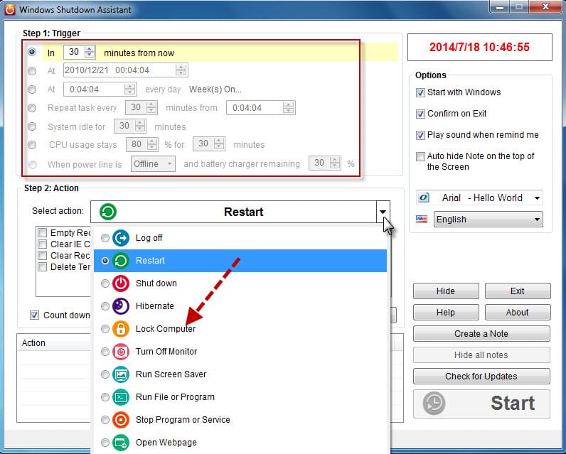Screen dimensions: 566x454
Task: Uncheck Play sound when remind me
Action: click(420, 135)
